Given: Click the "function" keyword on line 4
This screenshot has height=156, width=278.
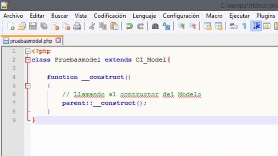Looking at the screenshot, I should (x=62, y=77).
